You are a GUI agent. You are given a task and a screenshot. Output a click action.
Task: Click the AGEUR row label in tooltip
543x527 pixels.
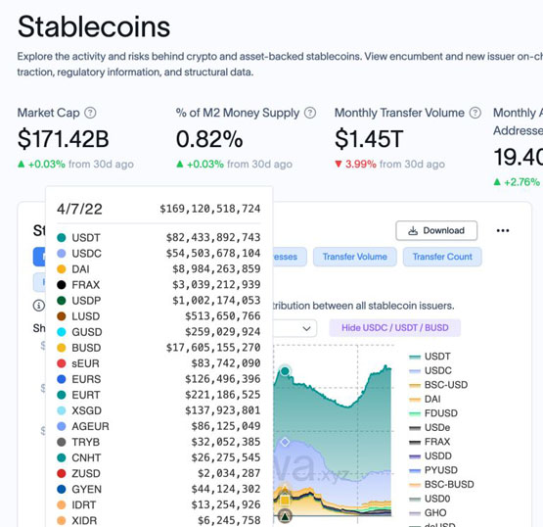pyautogui.click(x=90, y=426)
